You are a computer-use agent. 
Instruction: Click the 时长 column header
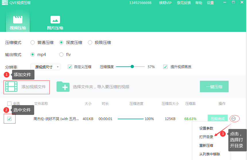(x=105, y=104)
